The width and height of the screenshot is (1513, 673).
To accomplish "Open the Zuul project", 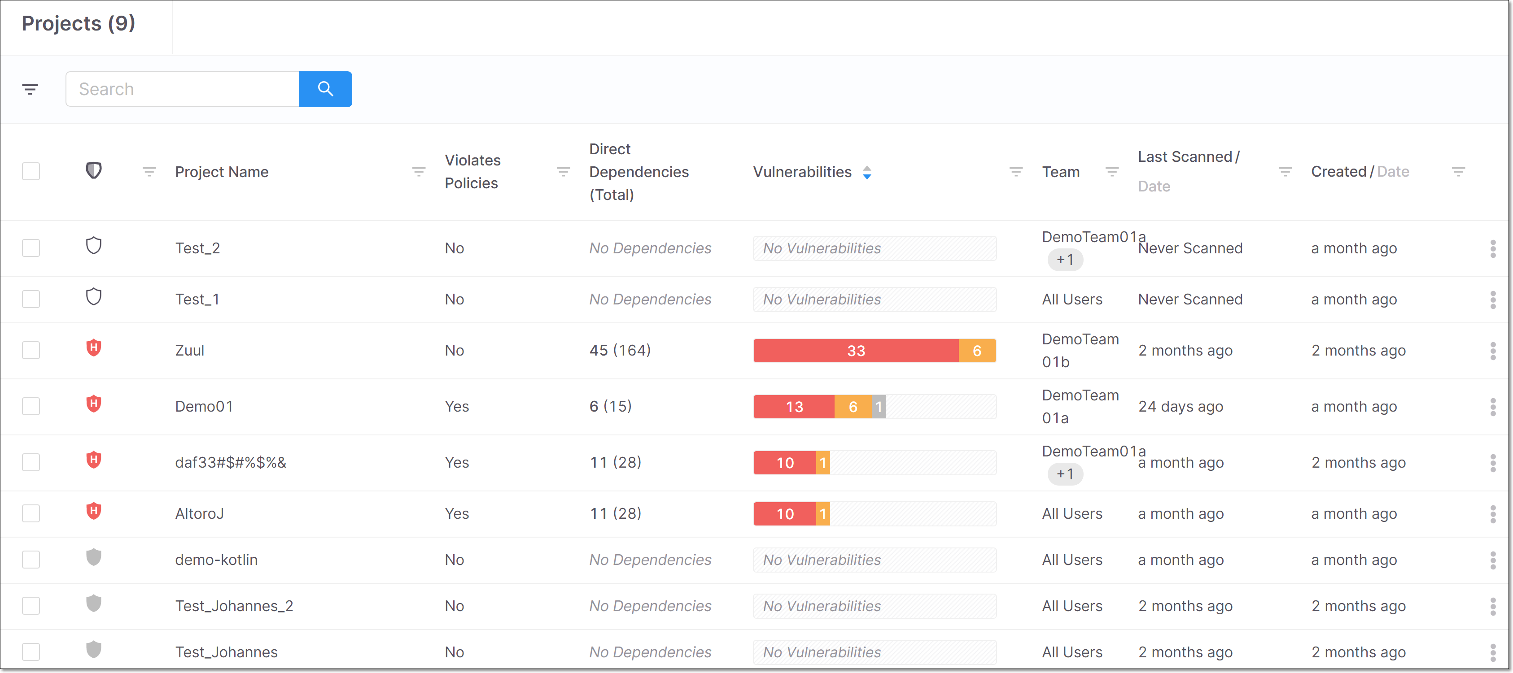I will (x=190, y=350).
